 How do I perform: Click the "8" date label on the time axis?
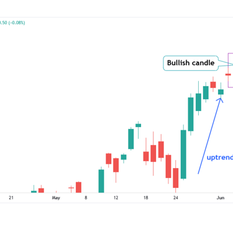coord(86,198)
